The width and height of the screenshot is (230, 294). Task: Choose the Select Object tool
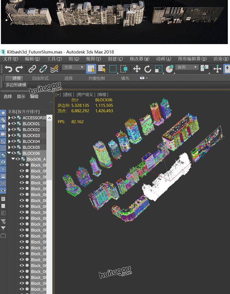(91, 69)
